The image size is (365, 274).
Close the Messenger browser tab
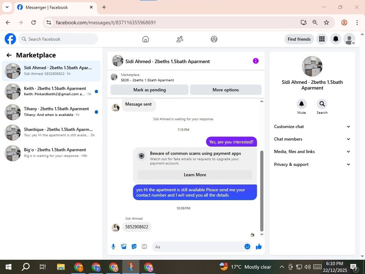91,7
